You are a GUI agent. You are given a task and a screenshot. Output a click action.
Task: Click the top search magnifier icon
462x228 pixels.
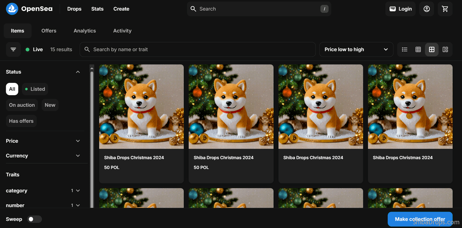194,9
